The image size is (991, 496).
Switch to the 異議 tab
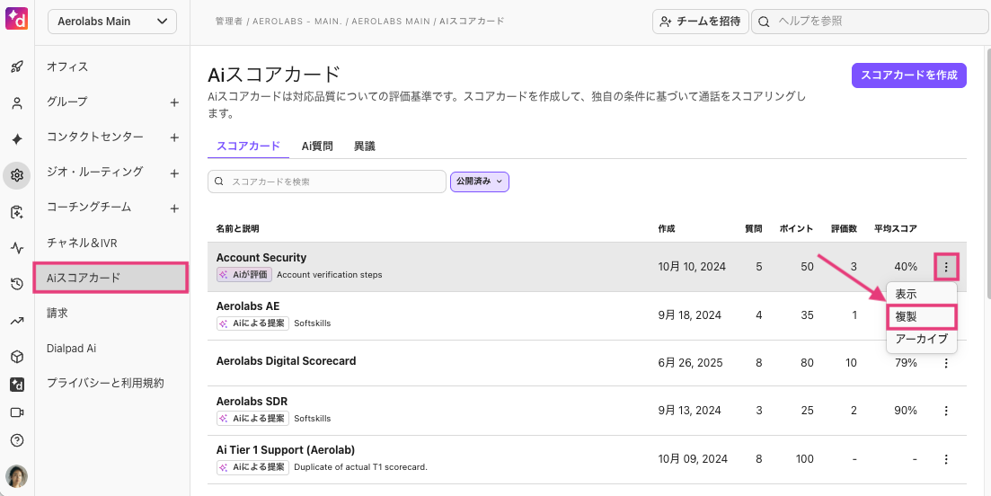pyautogui.click(x=365, y=146)
